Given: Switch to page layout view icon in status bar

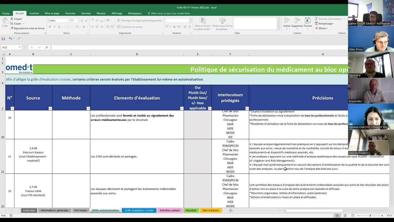Looking at the screenshot, I should click(x=345, y=216).
